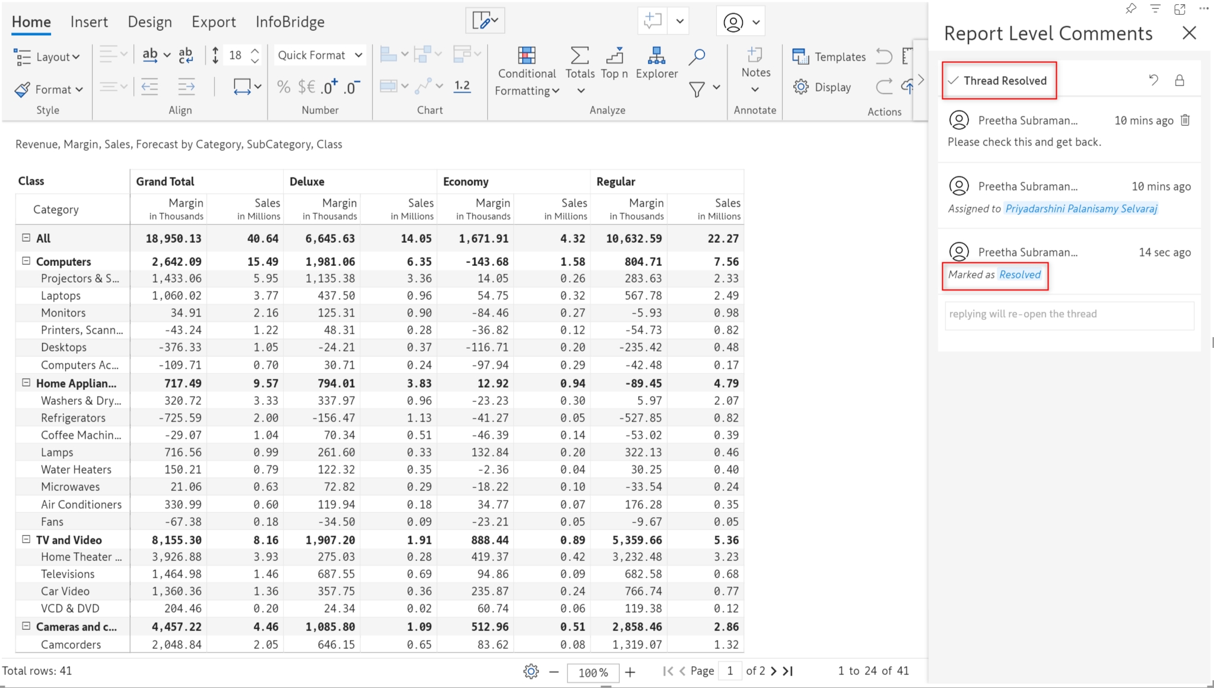Collapse the TV and Video group
The width and height of the screenshot is (1214, 688).
(x=26, y=540)
